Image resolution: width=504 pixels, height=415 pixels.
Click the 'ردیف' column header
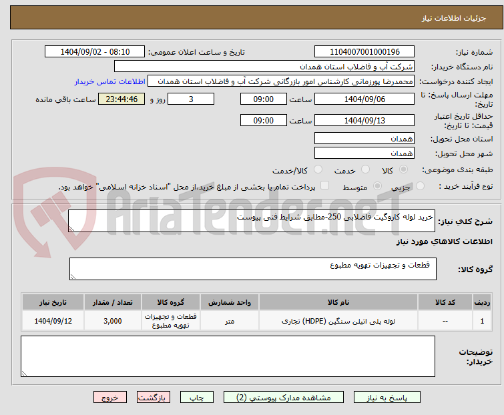482,302
